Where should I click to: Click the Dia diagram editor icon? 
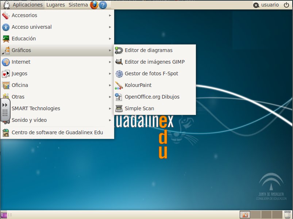(x=119, y=50)
